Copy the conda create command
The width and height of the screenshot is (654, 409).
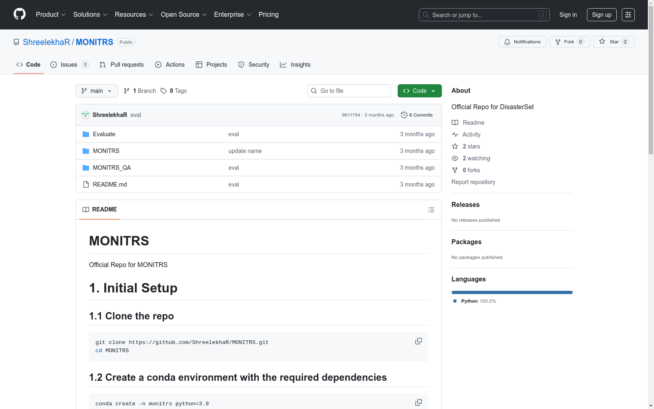419,402
